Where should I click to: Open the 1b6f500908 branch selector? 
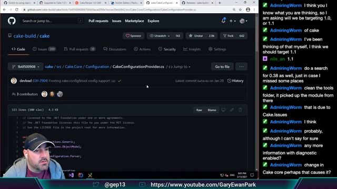[x=25, y=67]
